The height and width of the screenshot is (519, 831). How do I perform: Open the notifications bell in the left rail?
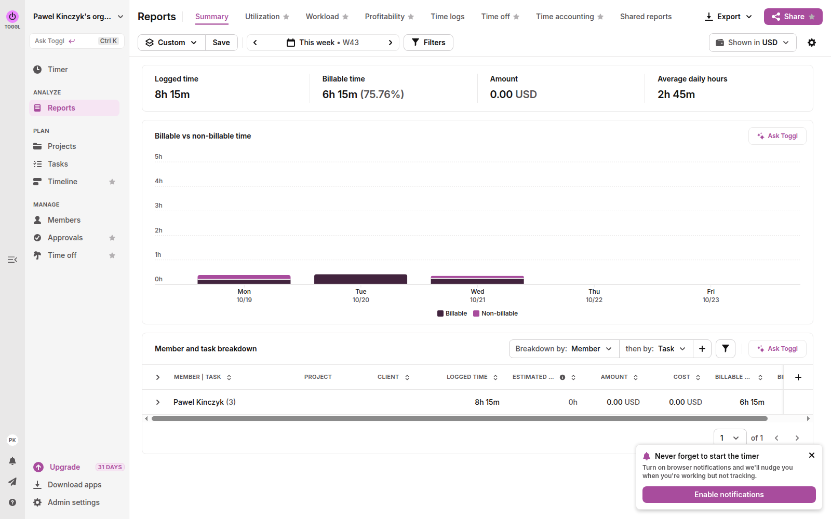click(x=12, y=461)
